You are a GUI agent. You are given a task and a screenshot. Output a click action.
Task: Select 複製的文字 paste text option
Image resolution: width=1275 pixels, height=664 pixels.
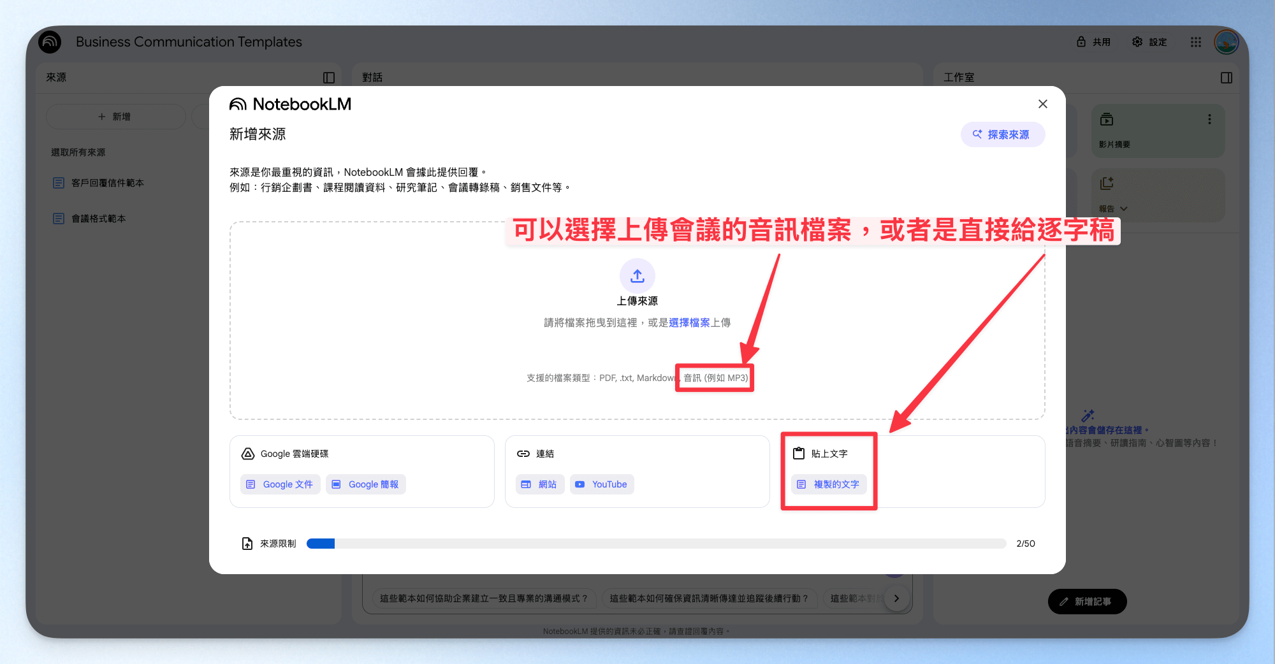point(829,484)
